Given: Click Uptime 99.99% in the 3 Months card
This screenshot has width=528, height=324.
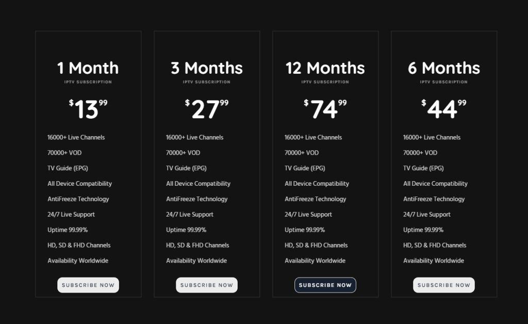Looking at the screenshot, I should [x=186, y=230].
